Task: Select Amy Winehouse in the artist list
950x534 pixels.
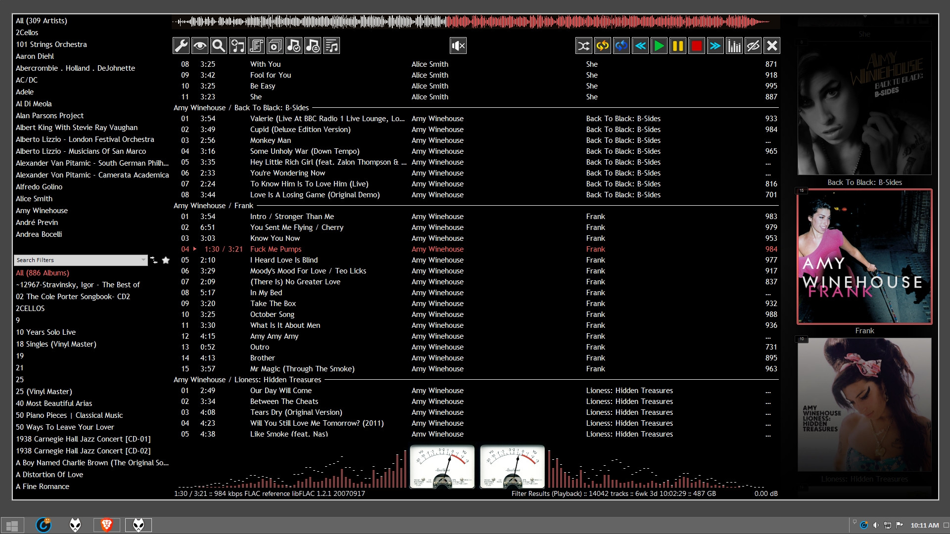Action: pos(42,211)
